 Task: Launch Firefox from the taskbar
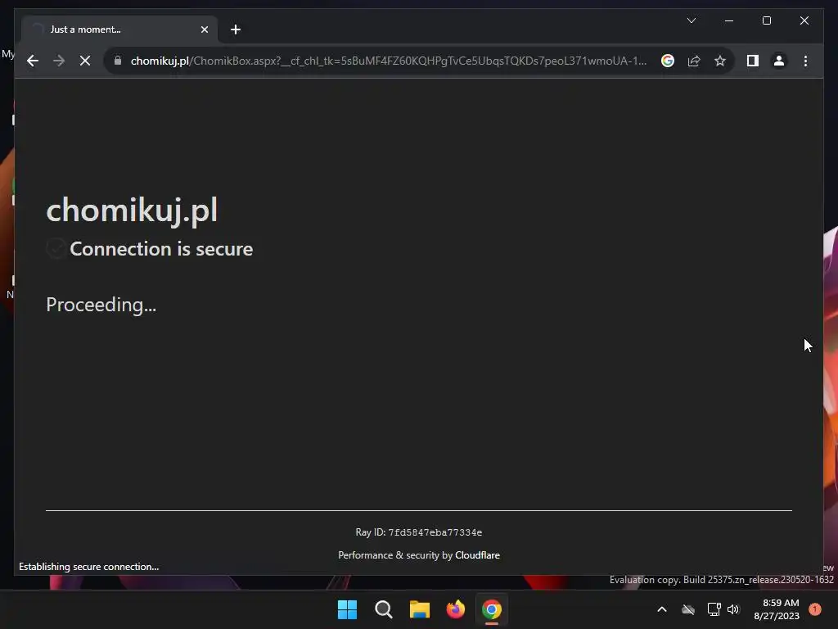pyautogui.click(x=455, y=609)
